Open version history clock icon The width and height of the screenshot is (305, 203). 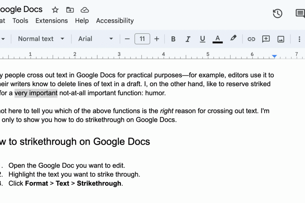click(277, 13)
